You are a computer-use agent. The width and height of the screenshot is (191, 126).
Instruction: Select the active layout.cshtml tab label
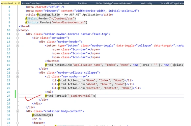click(x=7, y=3)
